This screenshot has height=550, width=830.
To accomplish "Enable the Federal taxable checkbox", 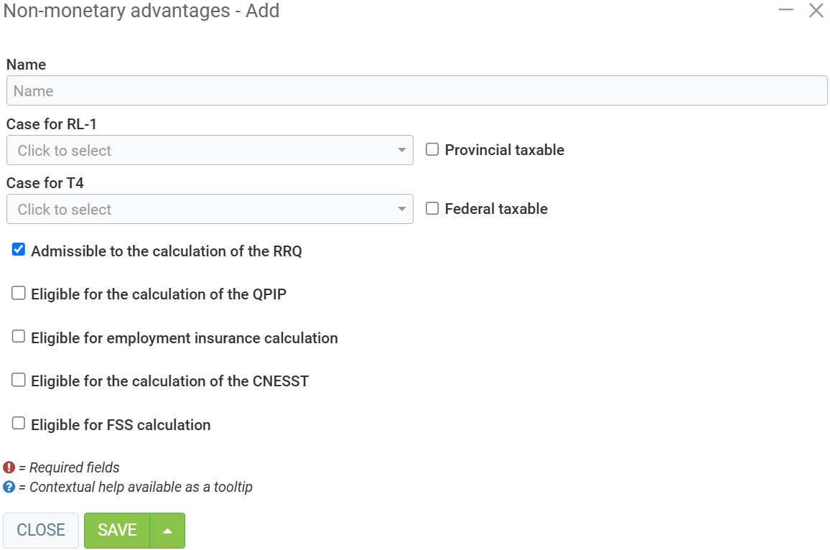I will click(x=432, y=208).
